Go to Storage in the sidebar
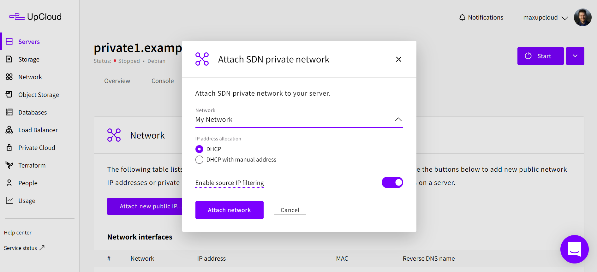The width and height of the screenshot is (597, 272). tap(29, 59)
